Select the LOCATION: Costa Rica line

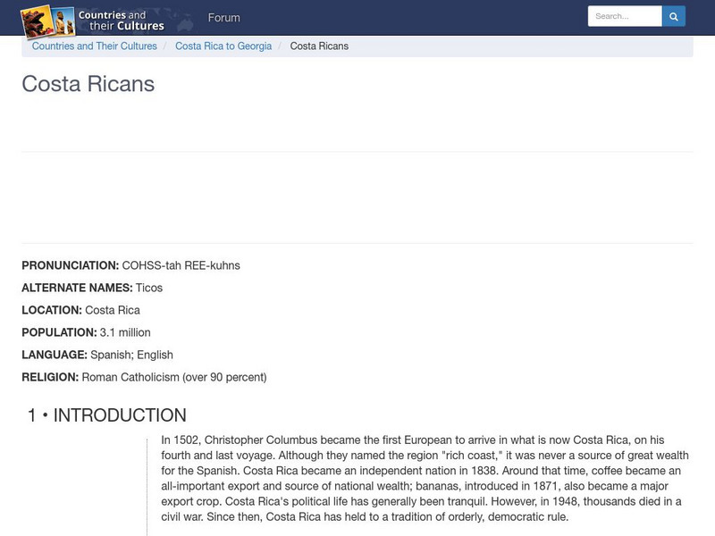pos(80,310)
